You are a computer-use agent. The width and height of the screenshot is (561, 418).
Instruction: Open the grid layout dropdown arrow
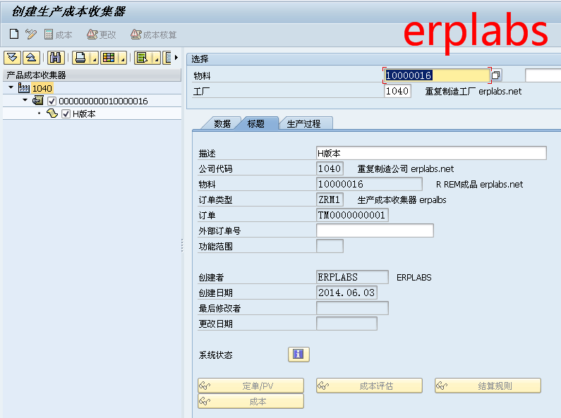123,58
